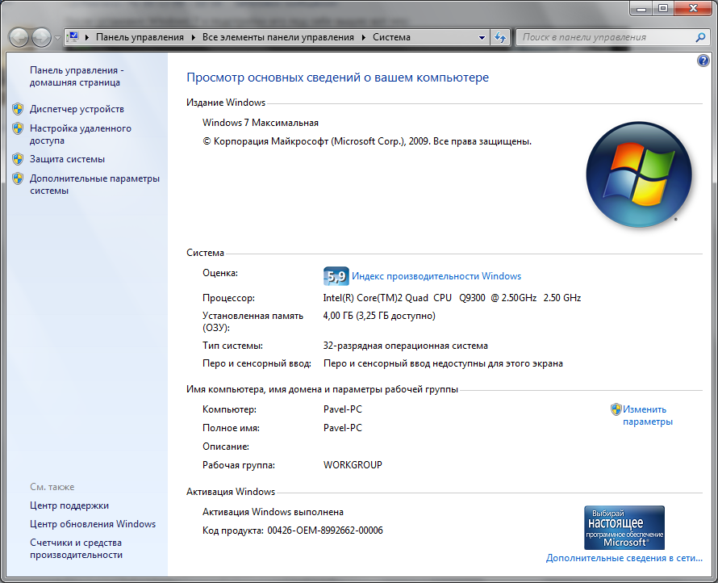This screenshot has width=718, height=583.
Task: Click the Back navigation arrow button
Action: click(x=19, y=37)
